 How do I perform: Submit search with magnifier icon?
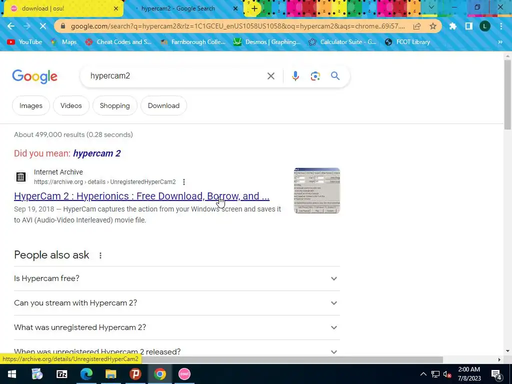(335, 76)
